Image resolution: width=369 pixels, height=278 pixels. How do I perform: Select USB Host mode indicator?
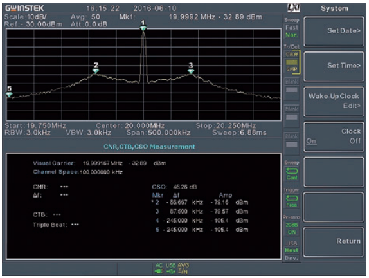coord(292,250)
